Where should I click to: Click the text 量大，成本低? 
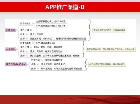[37, 34]
